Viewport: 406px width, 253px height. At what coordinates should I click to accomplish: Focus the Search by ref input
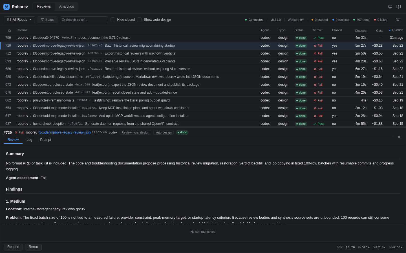coord(84,20)
